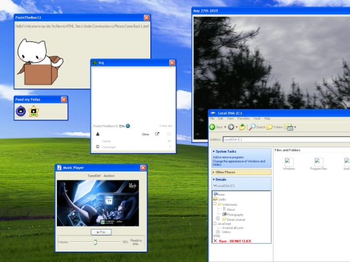Screen dimensions: 350x262
Task: Click the login icon beside name field
Action: (169, 141)
